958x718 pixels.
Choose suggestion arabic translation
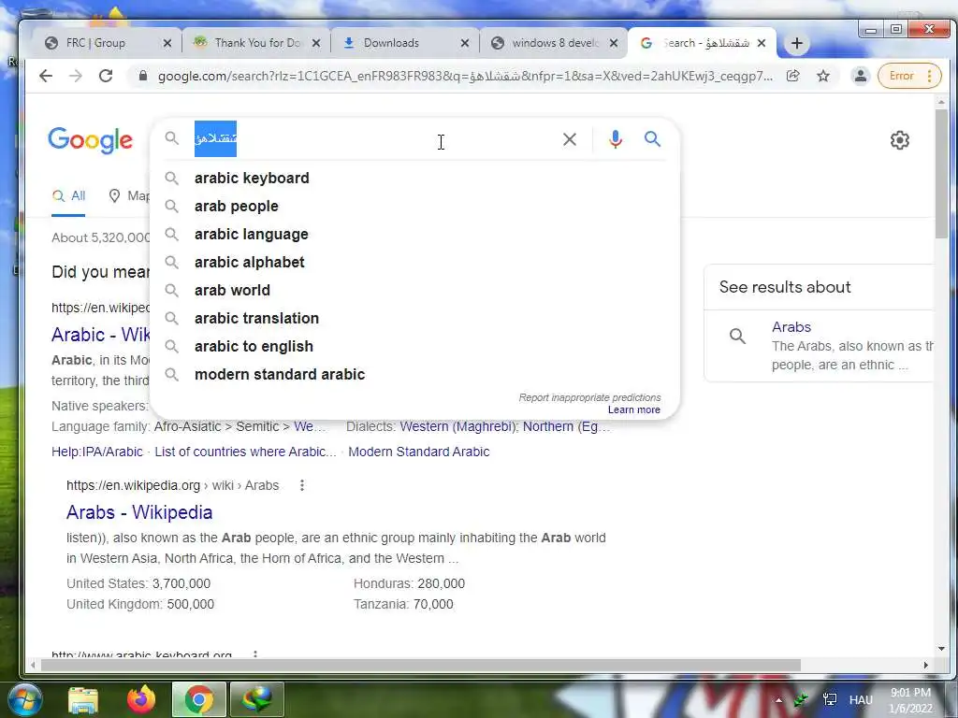point(414,318)
